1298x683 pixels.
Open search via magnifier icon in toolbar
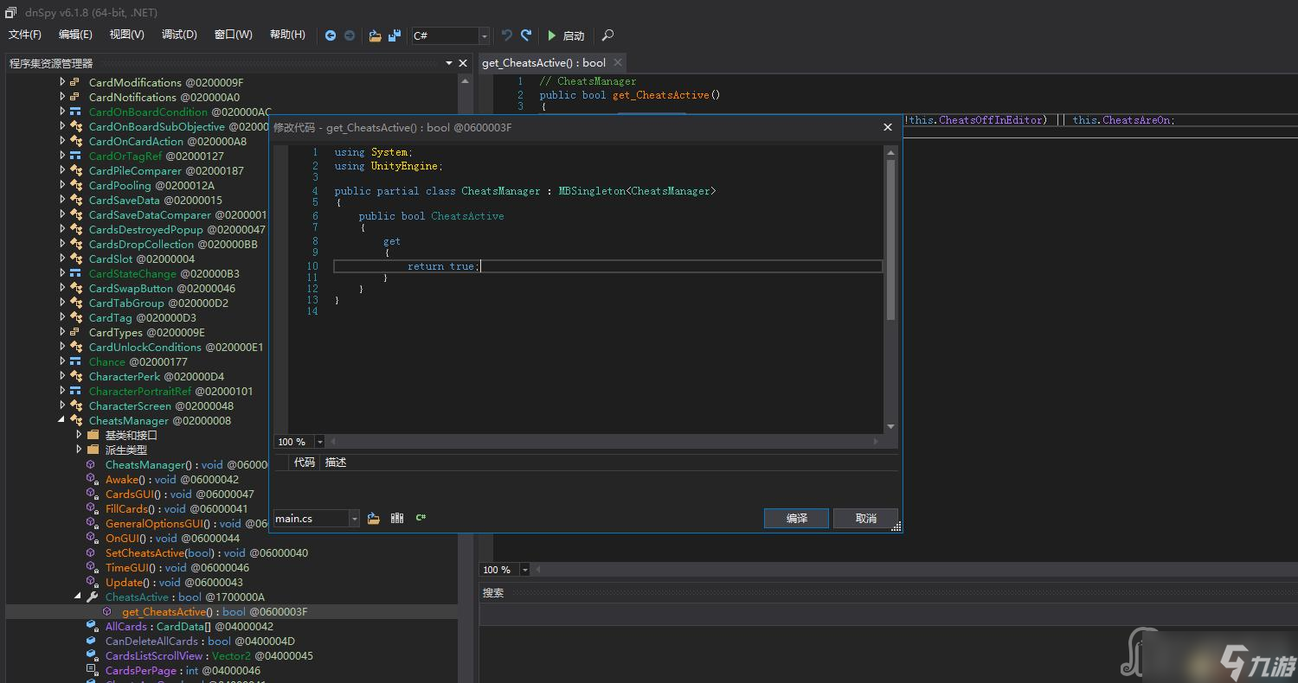[x=607, y=35]
